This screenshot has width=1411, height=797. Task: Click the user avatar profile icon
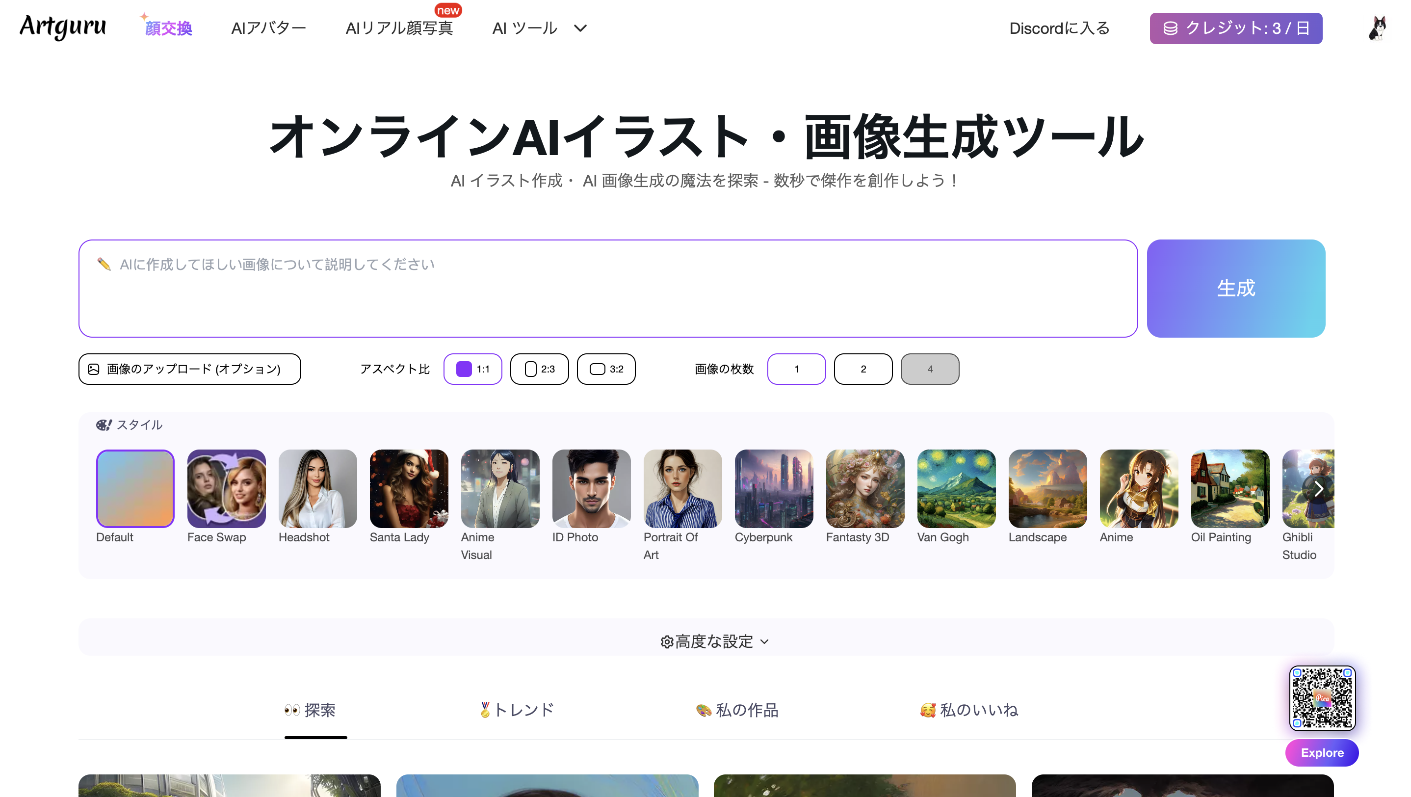[1377, 28]
